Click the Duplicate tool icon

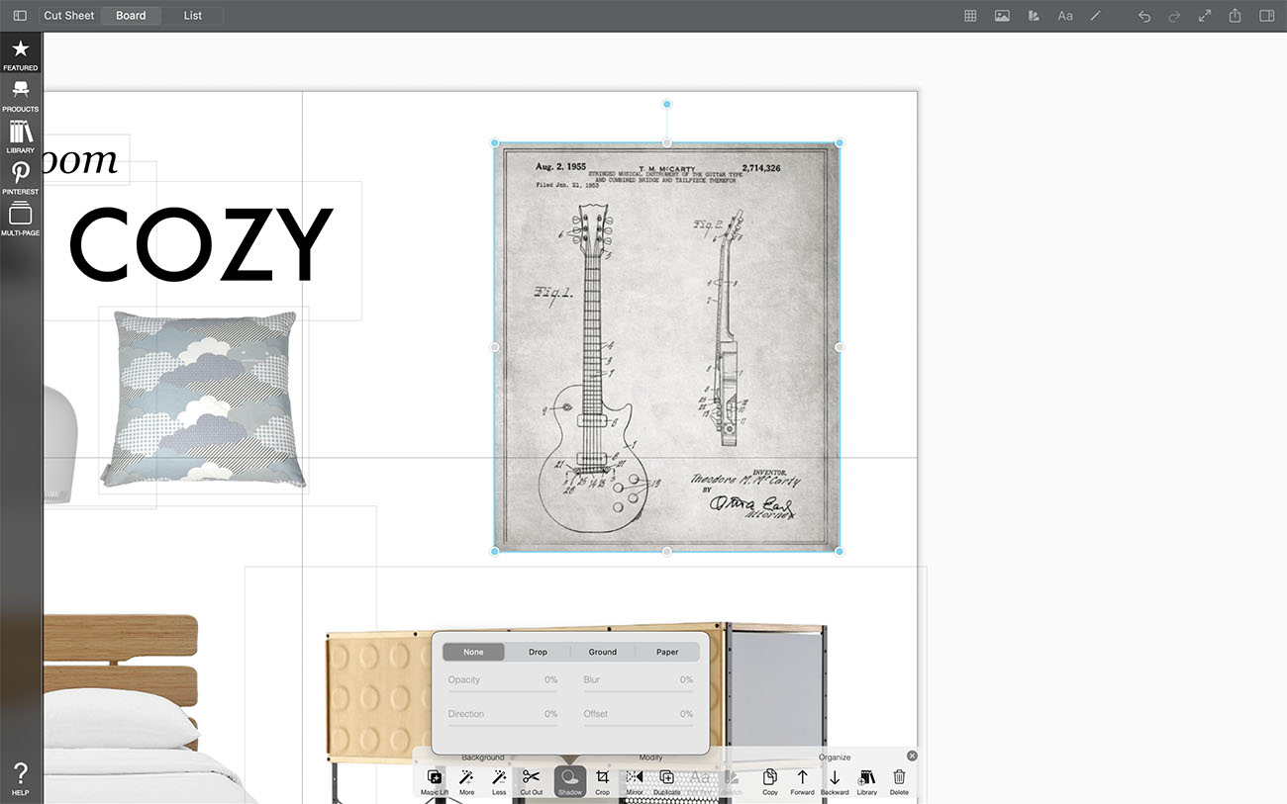[x=666, y=780]
